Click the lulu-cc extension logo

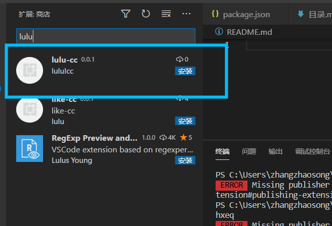pyautogui.click(x=29, y=71)
